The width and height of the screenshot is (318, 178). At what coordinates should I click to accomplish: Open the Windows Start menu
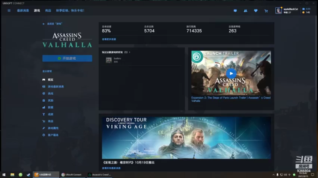click(x=4, y=175)
